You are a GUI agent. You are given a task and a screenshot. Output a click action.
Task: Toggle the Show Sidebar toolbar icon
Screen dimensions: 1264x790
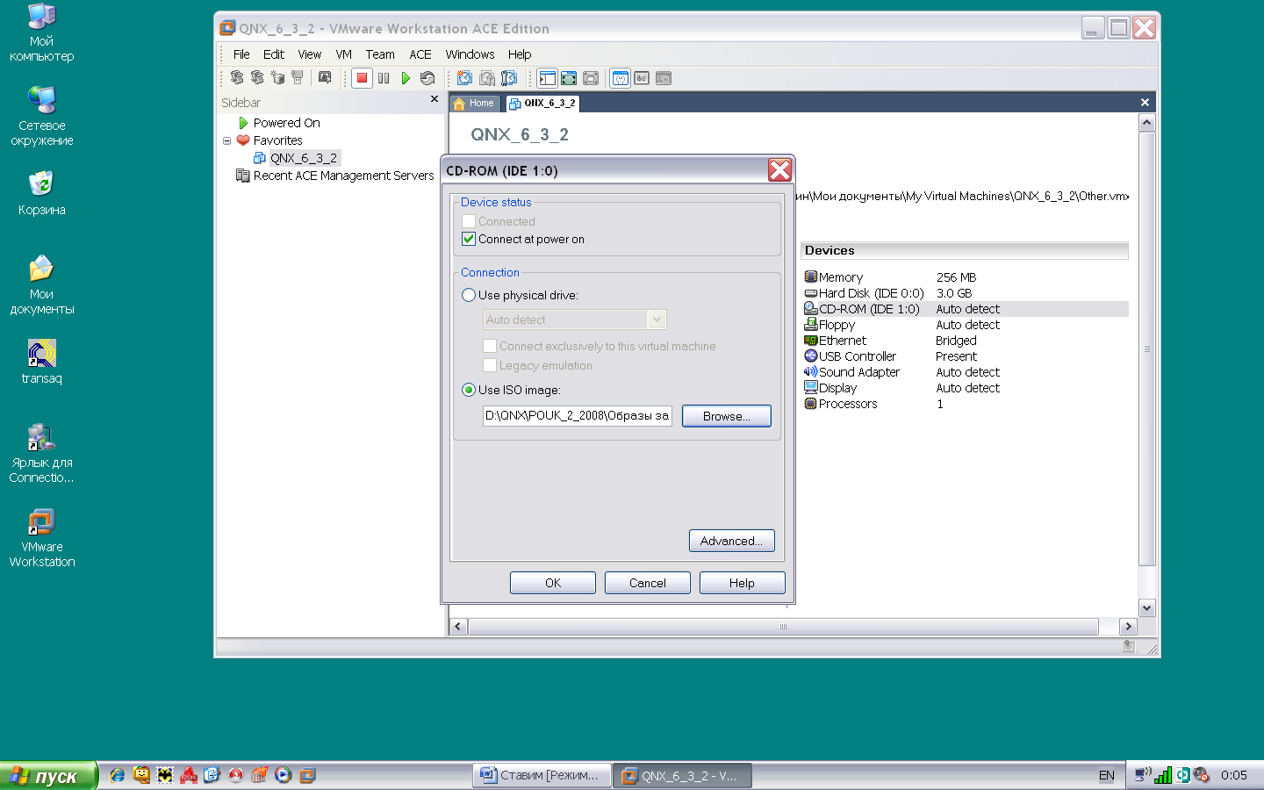(x=548, y=78)
